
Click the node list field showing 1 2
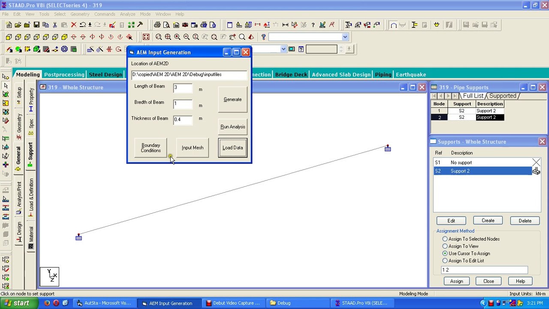(485, 270)
